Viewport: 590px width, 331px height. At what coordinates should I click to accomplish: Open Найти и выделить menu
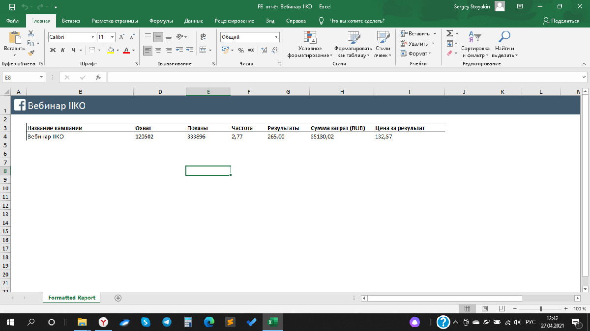click(x=505, y=45)
